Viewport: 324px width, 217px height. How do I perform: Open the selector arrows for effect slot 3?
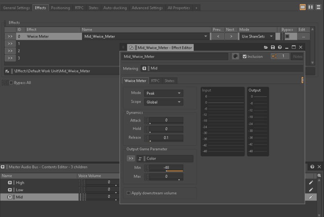(x=10, y=58)
